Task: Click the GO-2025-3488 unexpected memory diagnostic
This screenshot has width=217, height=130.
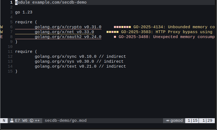Action: pyautogui.click(x=167, y=37)
